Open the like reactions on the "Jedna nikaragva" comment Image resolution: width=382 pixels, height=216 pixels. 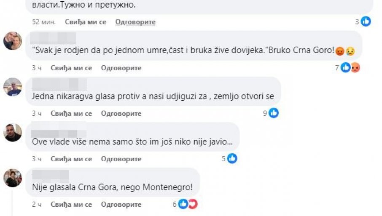pos(274,113)
